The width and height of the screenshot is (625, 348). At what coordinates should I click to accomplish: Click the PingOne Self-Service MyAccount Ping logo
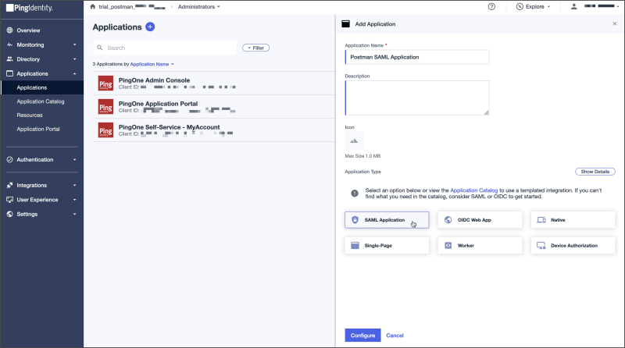(x=105, y=130)
